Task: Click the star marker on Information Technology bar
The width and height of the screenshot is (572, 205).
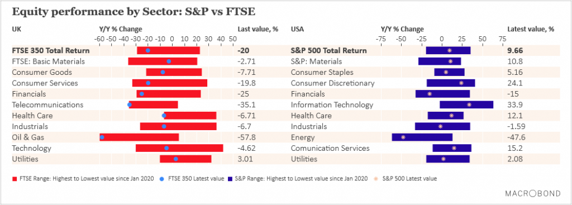Action: (x=469, y=104)
